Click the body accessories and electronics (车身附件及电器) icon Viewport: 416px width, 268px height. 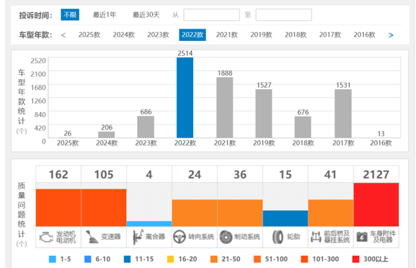361,237
